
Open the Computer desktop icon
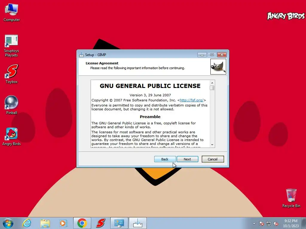coord(12,13)
